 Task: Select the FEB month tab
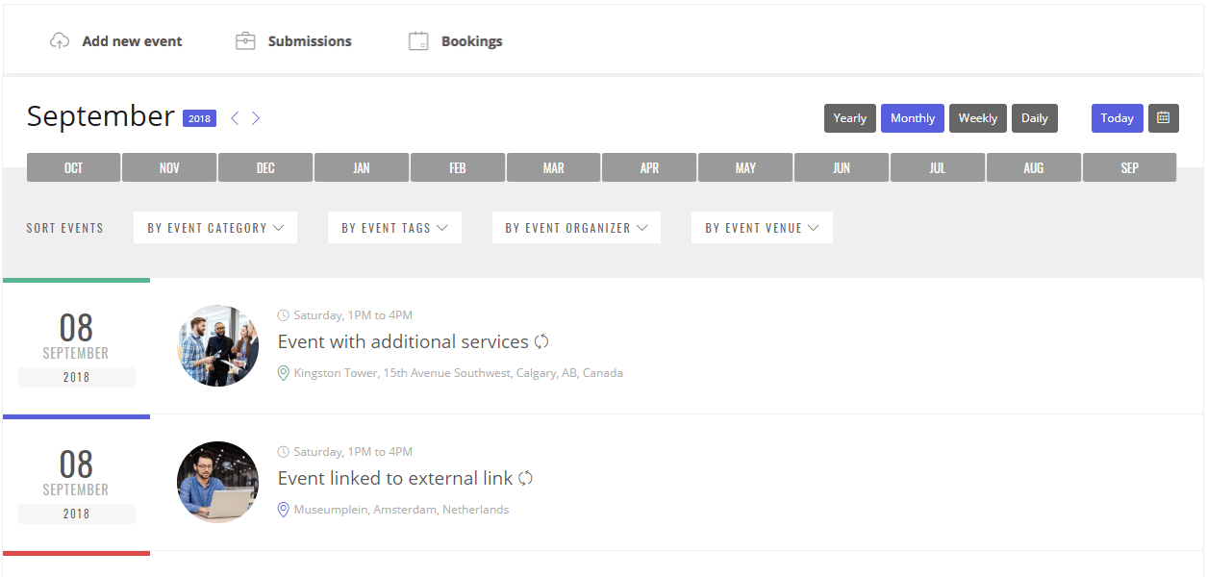(x=458, y=167)
